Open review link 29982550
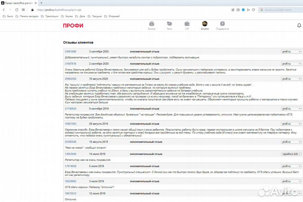 pyautogui.click(x=71, y=79)
